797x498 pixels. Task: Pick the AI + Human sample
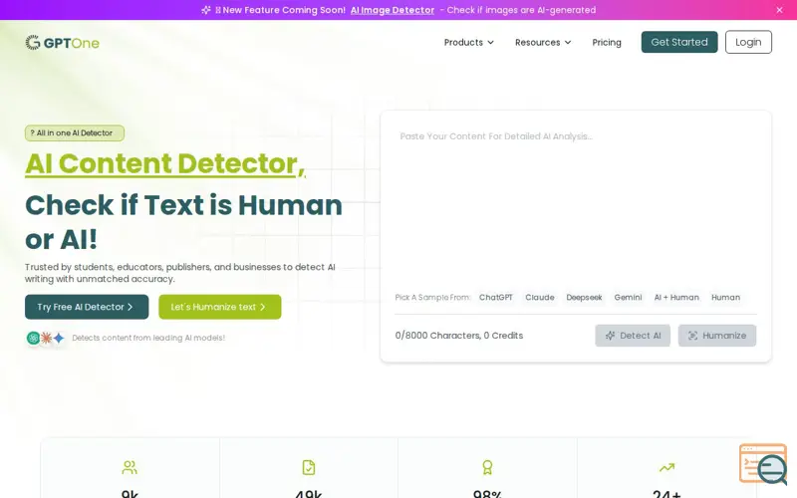[676, 297]
